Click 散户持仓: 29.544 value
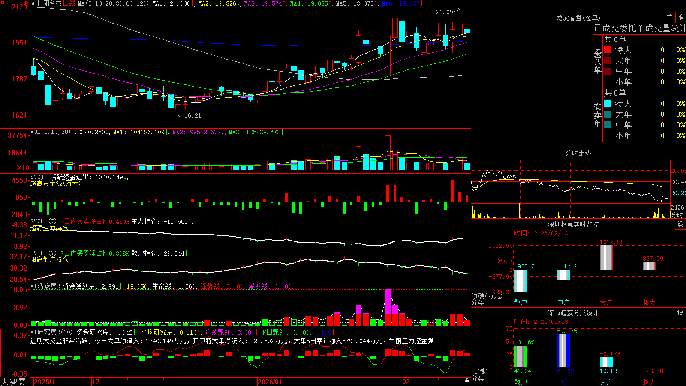 tap(158, 253)
